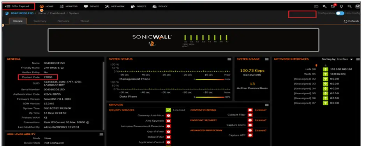This screenshot has width=365, height=147.
Task: Open the OBJECT section
Action: [138, 6]
